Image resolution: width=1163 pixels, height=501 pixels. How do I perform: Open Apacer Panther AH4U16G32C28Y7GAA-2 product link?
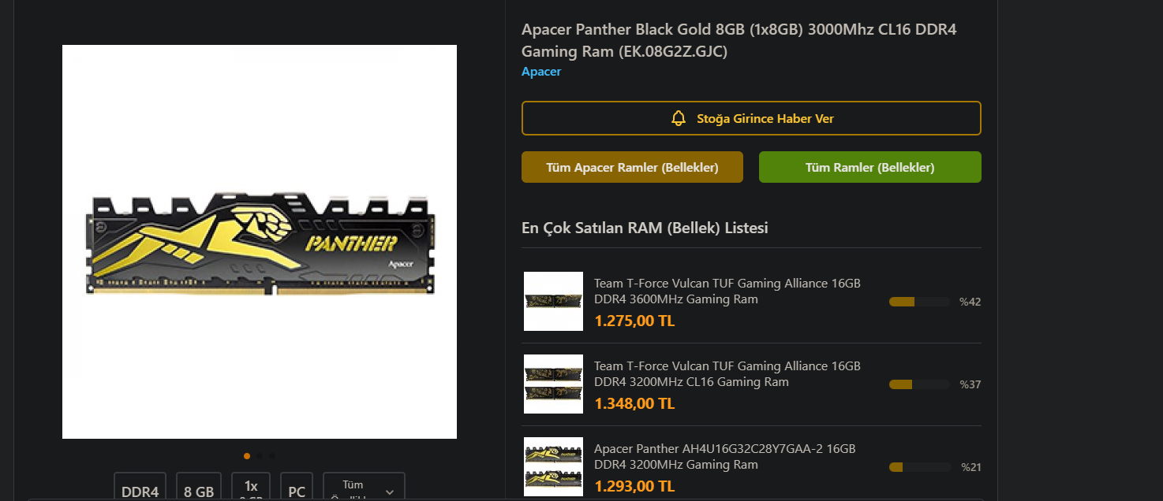pos(724,456)
